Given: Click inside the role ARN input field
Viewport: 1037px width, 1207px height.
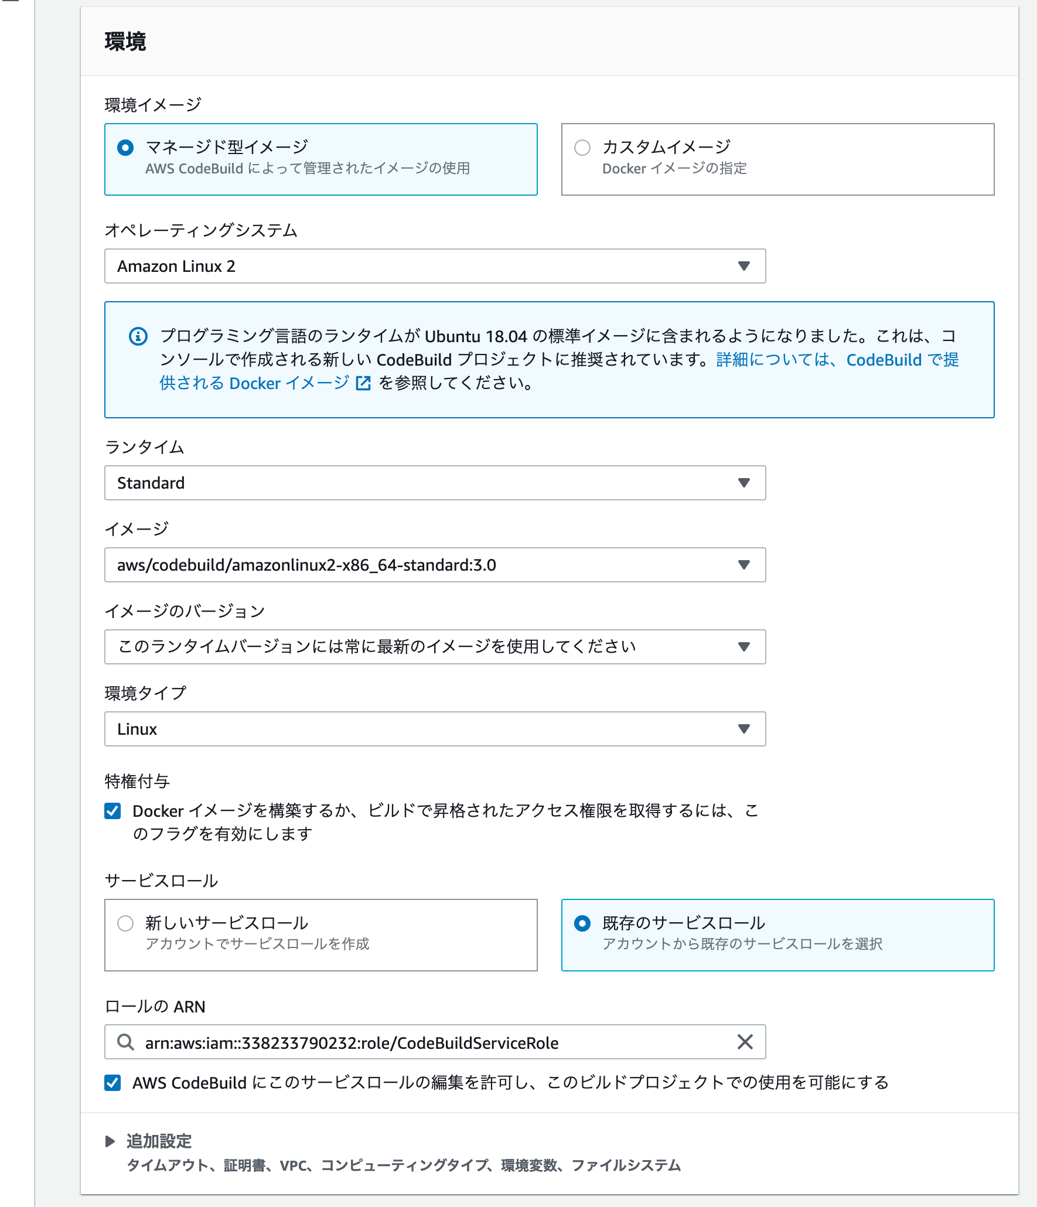Looking at the screenshot, I should (x=410, y=1042).
